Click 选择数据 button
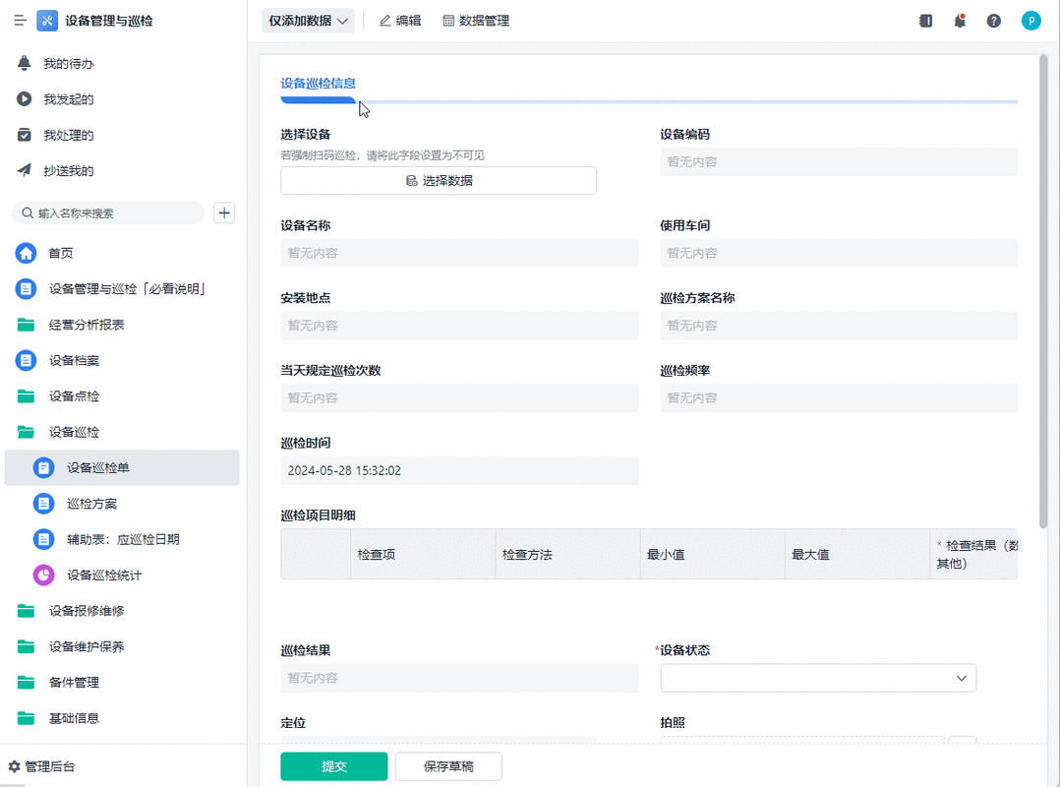The height and width of the screenshot is (787, 1060). click(x=439, y=181)
